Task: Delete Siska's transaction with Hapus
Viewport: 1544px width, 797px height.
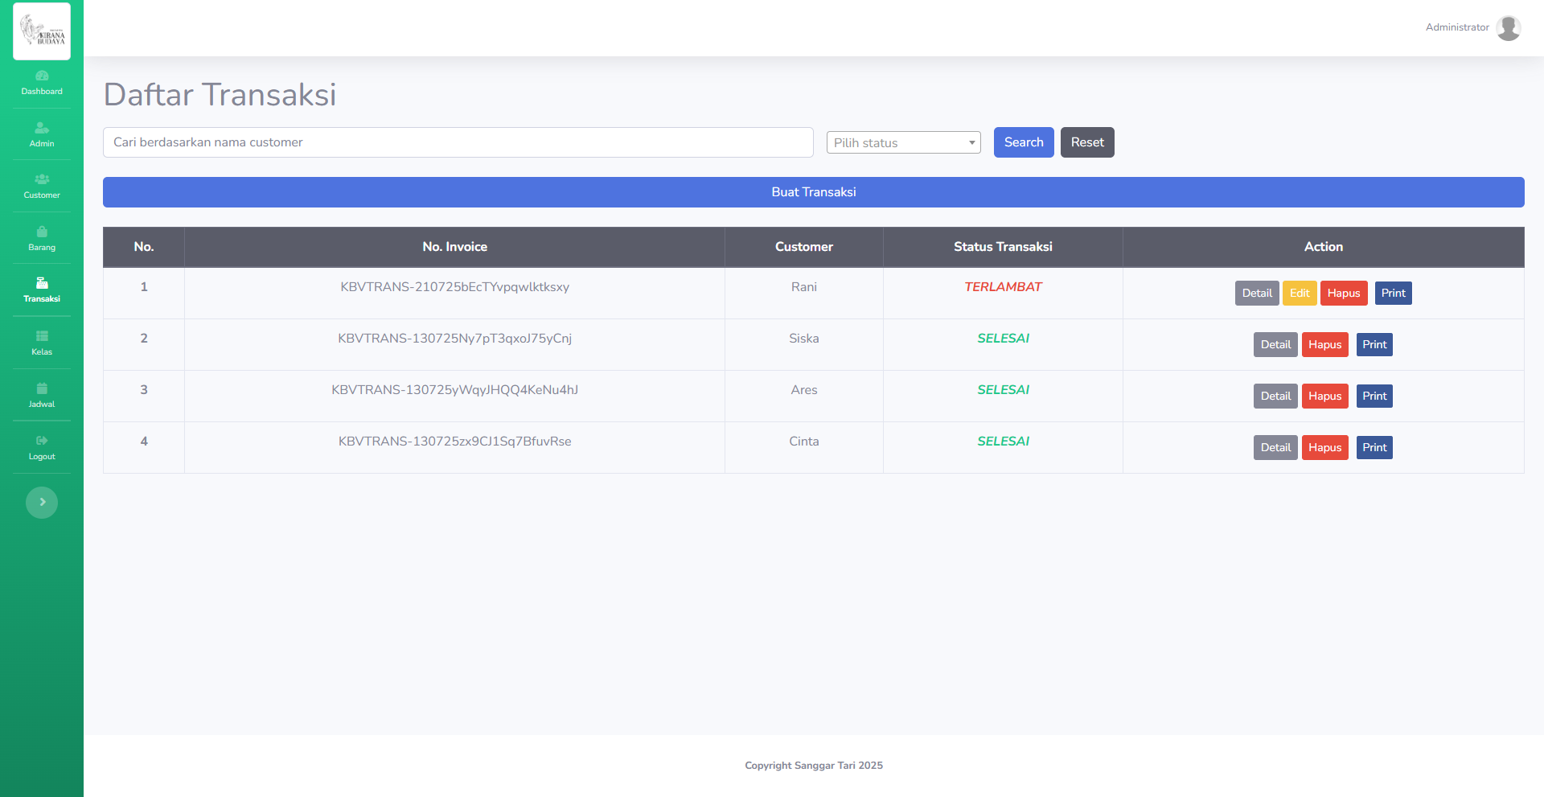Action: point(1324,345)
